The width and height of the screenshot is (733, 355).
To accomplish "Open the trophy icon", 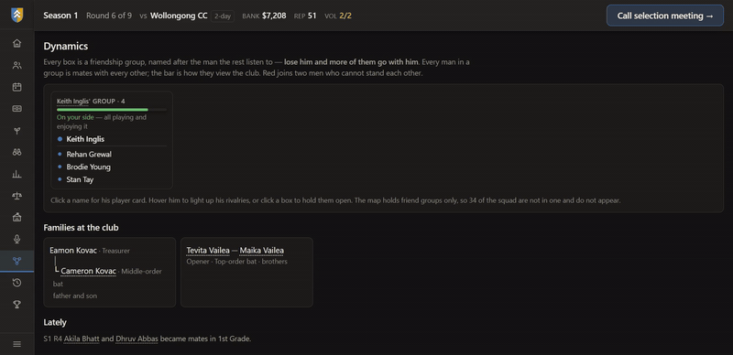I will (16, 305).
